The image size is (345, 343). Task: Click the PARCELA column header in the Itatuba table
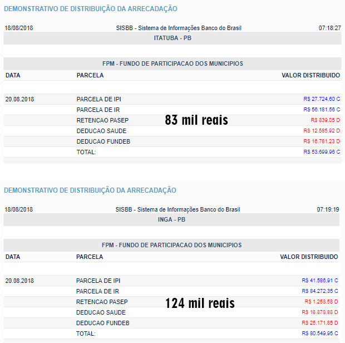90,75
